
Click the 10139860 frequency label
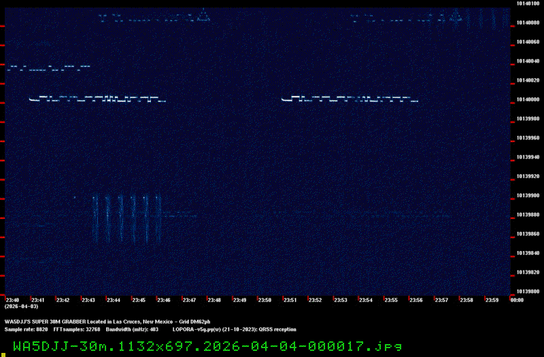pyautogui.click(x=528, y=234)
